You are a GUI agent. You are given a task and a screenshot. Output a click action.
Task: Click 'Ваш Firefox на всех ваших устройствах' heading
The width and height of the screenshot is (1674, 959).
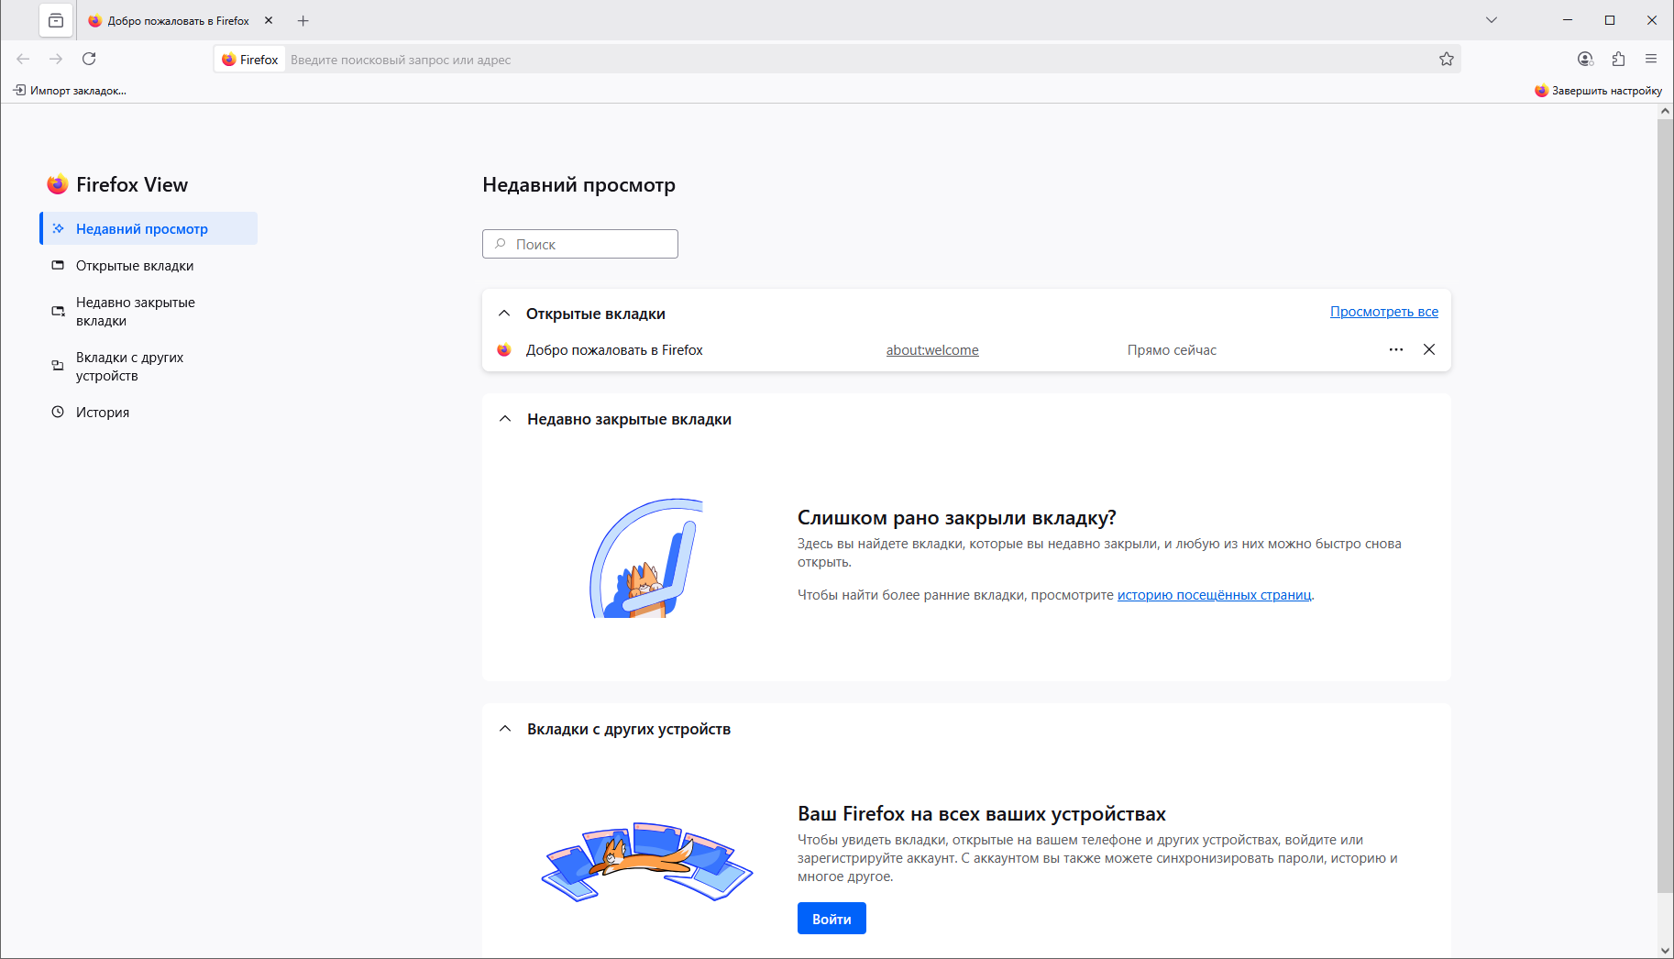pyautogui.click(x=982, y=814)
